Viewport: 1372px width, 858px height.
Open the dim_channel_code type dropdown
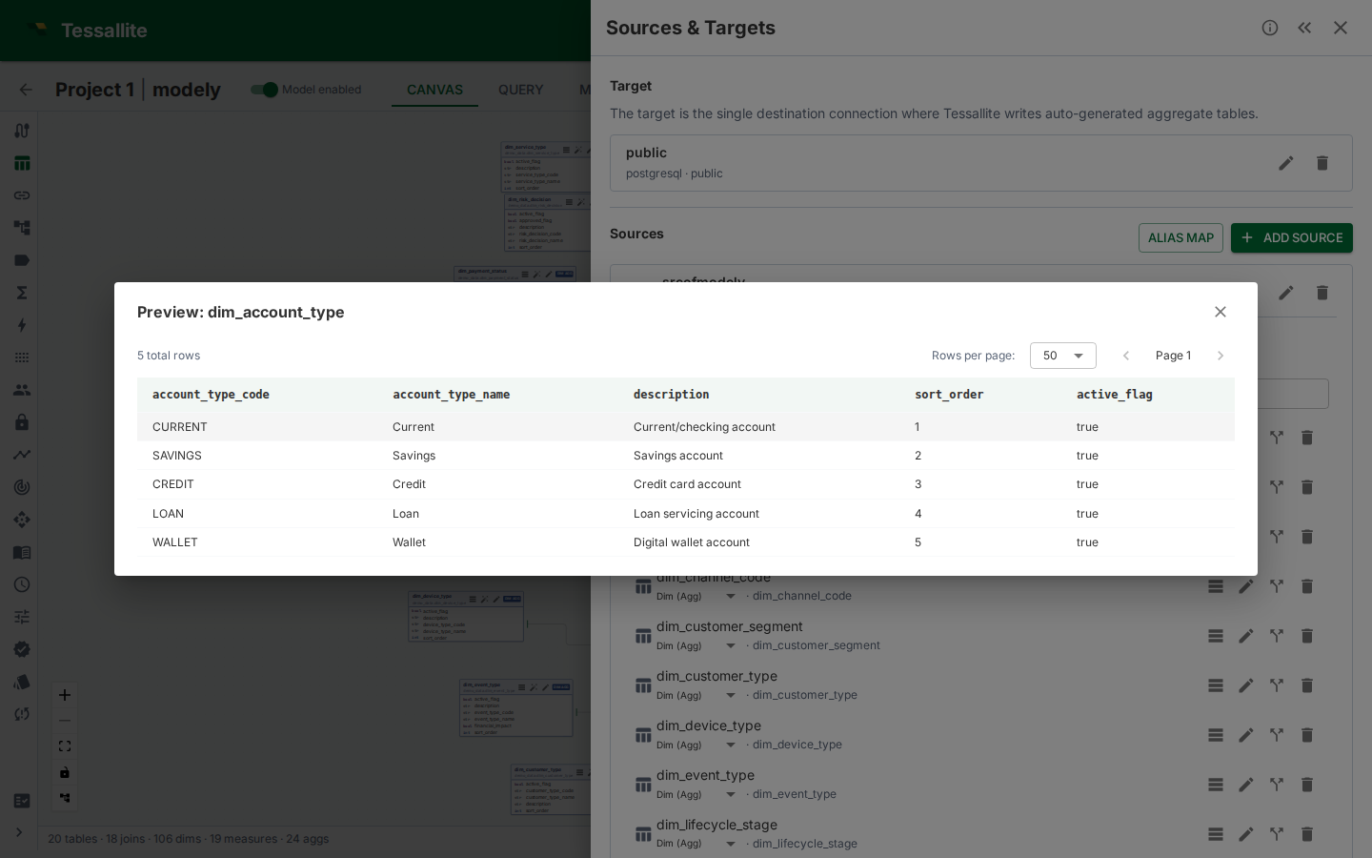click(696, 596)
